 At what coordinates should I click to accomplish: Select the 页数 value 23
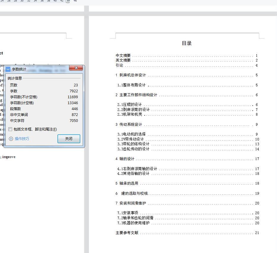click(76, 85)
